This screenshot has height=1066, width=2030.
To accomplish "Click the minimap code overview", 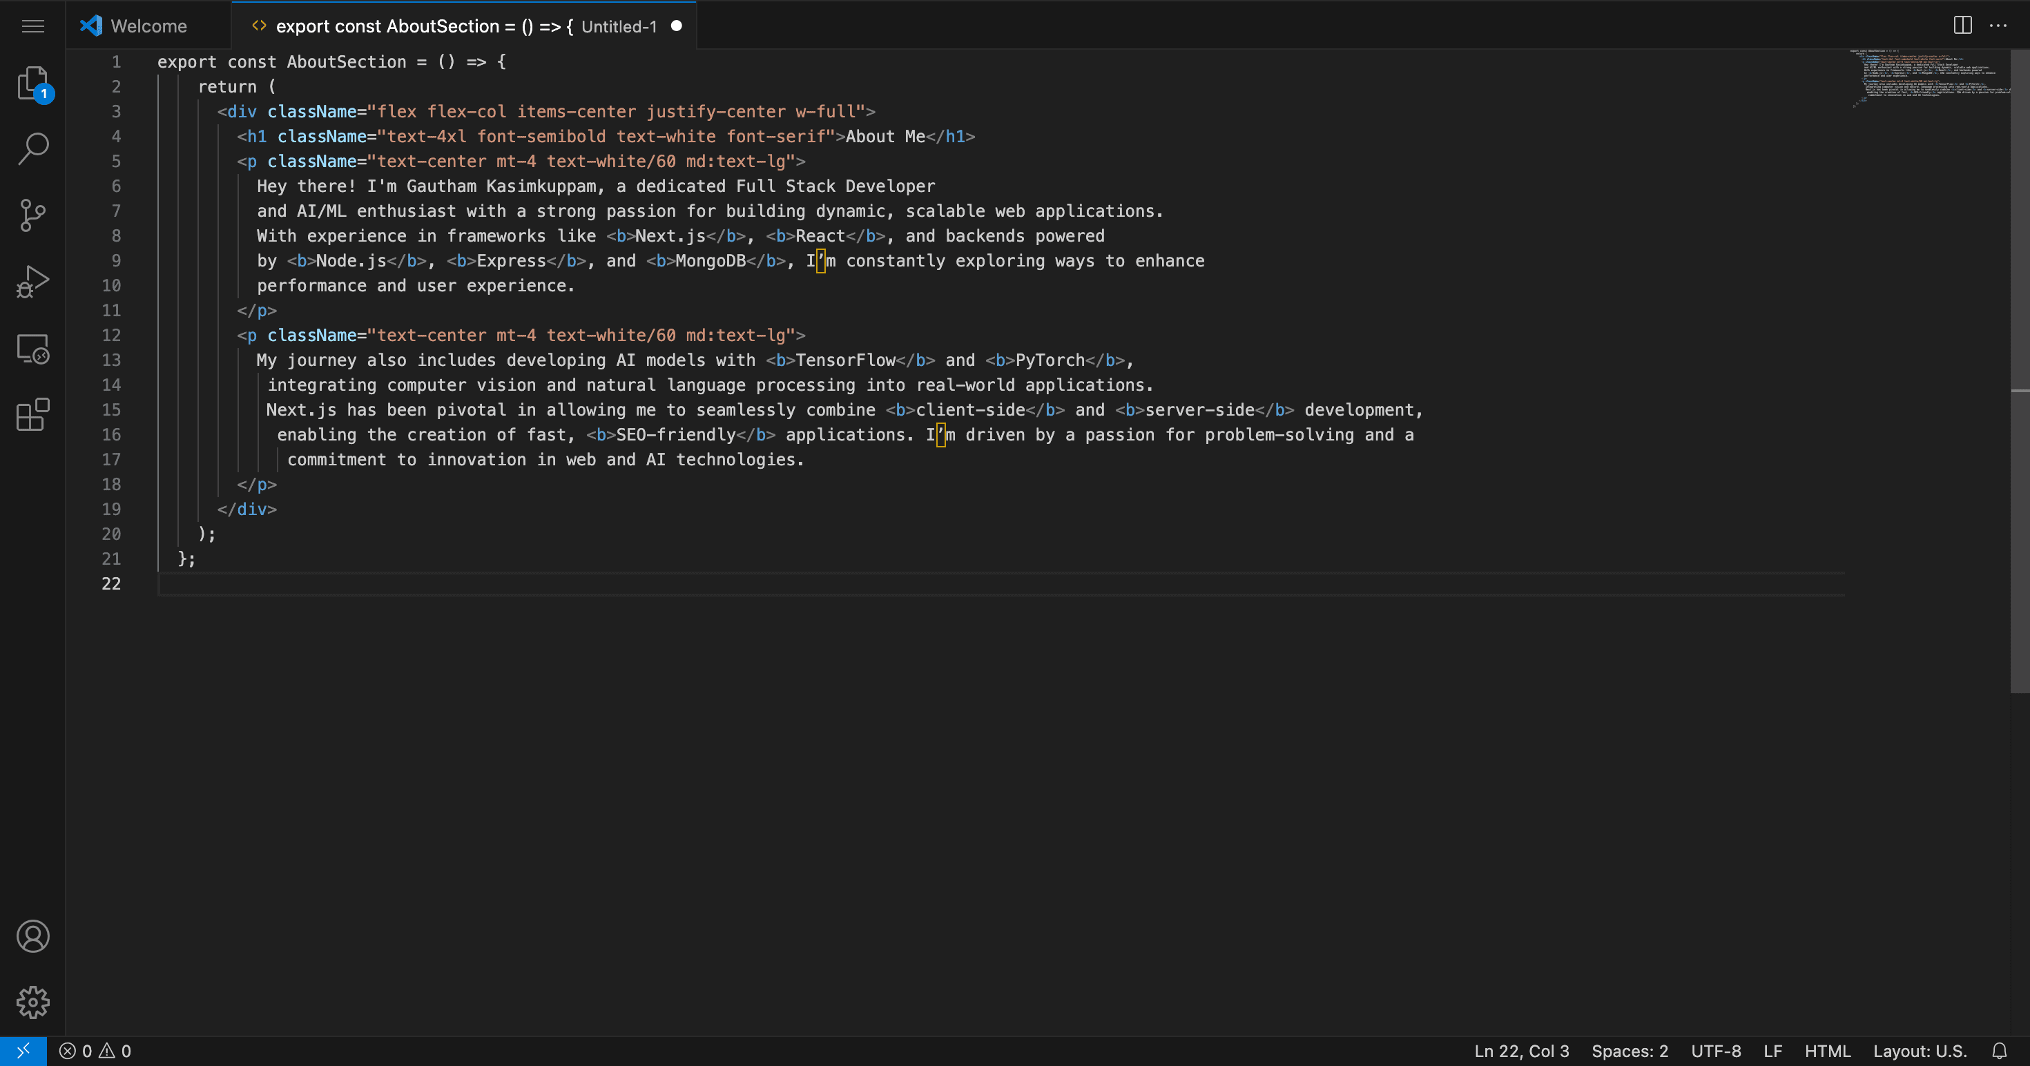I will tap(1929, 79).
